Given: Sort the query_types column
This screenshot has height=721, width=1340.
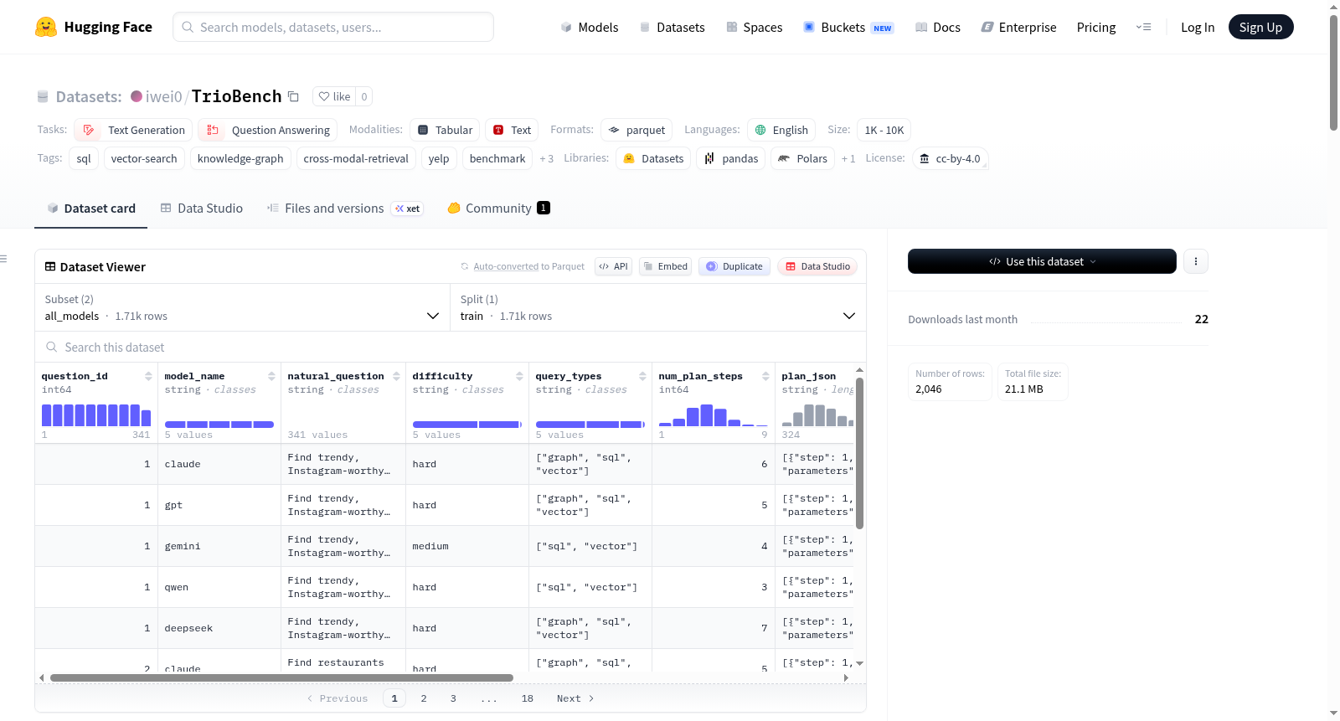Looking at the screenshot, I should (642, 376).
